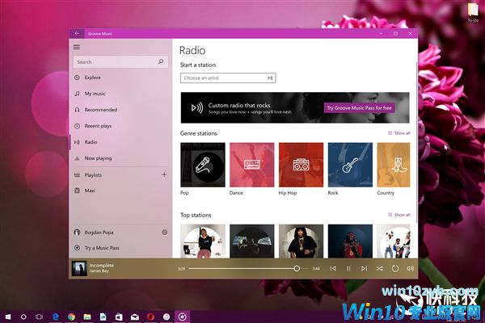This screenshot has width=485, height=323.
Task: Open the hamburger navigation menu
Action: (x=77, y=47)
